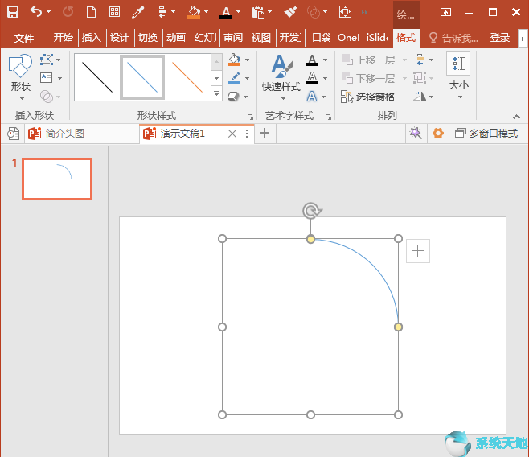
Task: Open the slide layout grid icon in the quick access toolbar
Action: click(114, 12)
